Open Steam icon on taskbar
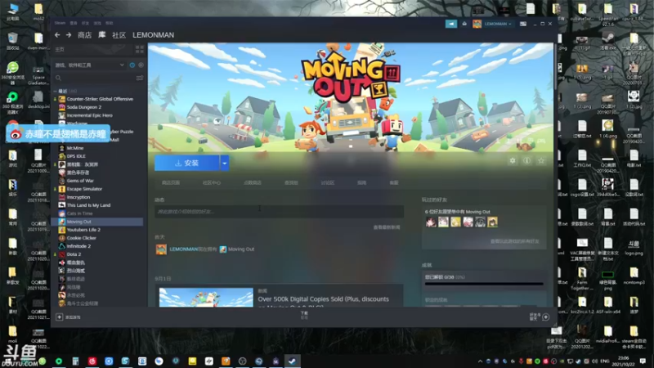Viewport: 654px width, 368px height. coord(293,361)
